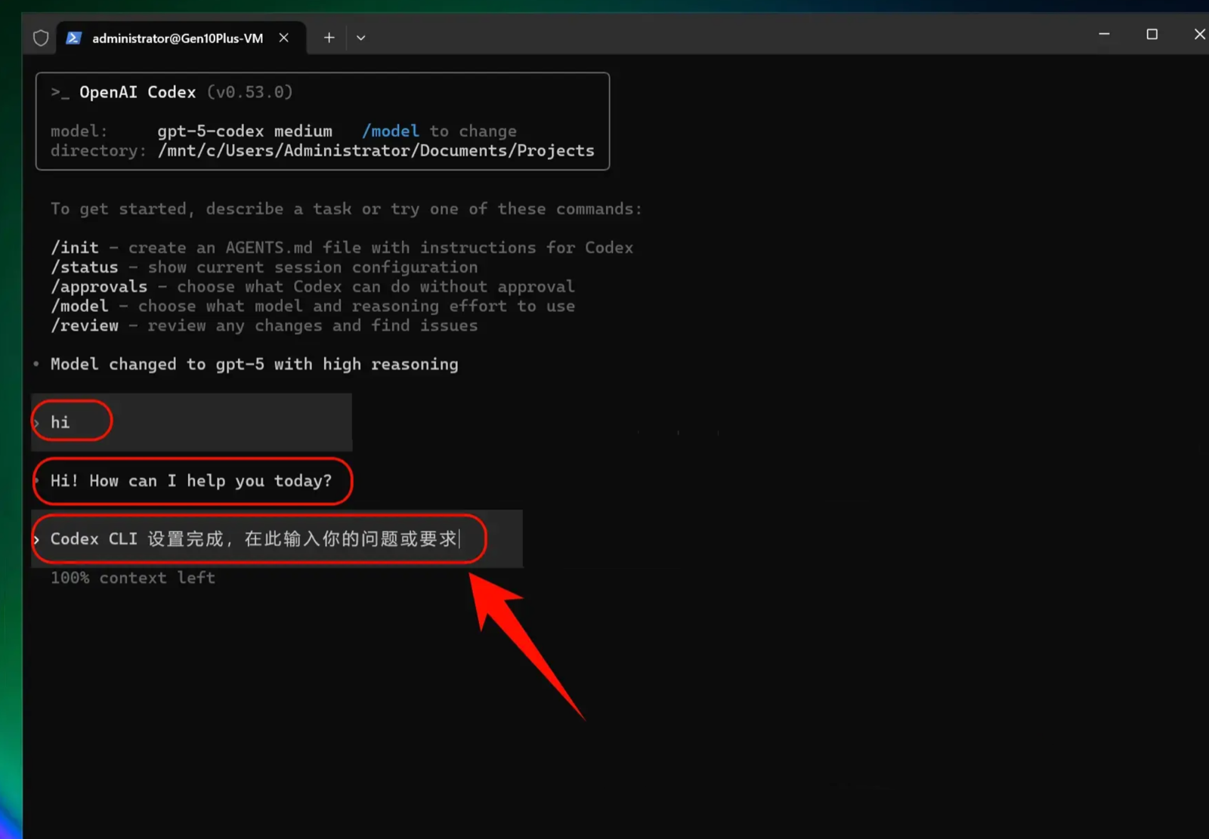This screenshot has width=1209, height=839.
Task: Close the administrator@Gen10Plus-VM tab
Action: click(x=283, y=38)
